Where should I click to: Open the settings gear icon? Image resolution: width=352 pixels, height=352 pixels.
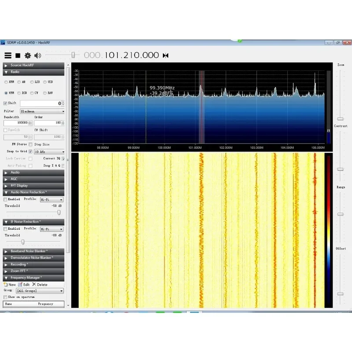point(28,55)
